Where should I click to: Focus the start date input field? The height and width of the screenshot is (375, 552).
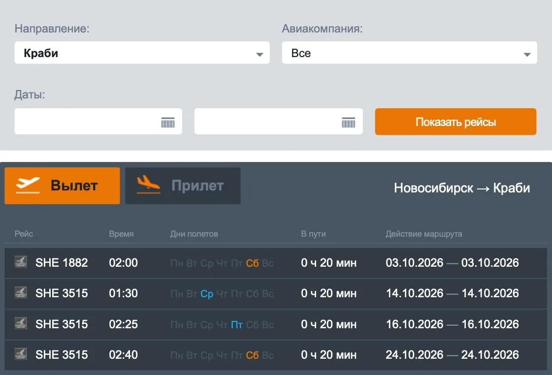click(98, 122)
